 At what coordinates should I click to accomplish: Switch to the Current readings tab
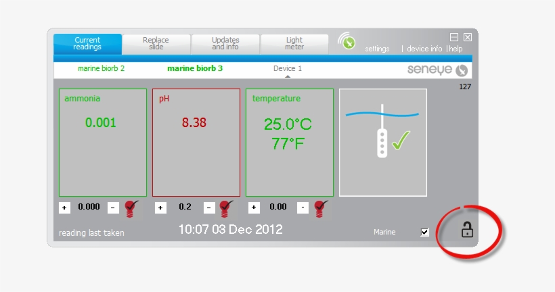[x=87, y=44]
